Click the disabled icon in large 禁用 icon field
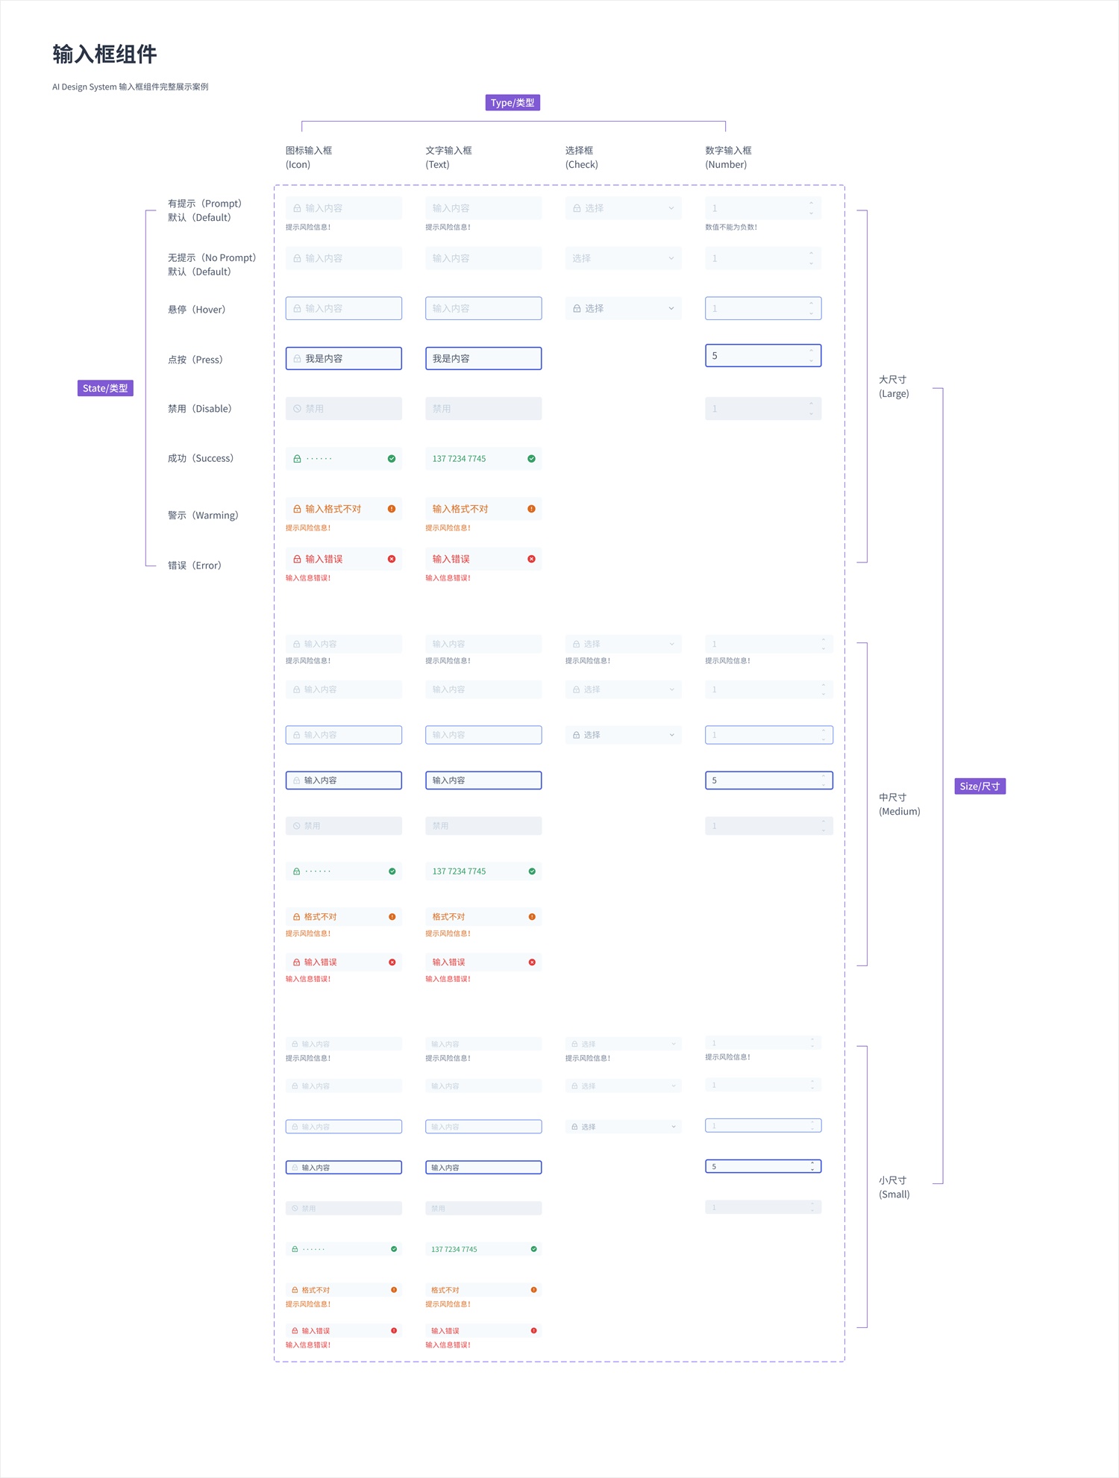Image resolution: width=1119 pixels, height=1478 pixels. click(297, 409)
